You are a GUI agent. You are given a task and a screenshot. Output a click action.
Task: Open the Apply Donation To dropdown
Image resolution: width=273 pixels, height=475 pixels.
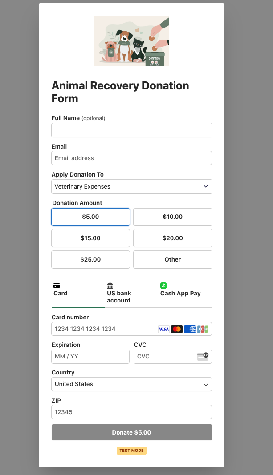click(132, 187)
